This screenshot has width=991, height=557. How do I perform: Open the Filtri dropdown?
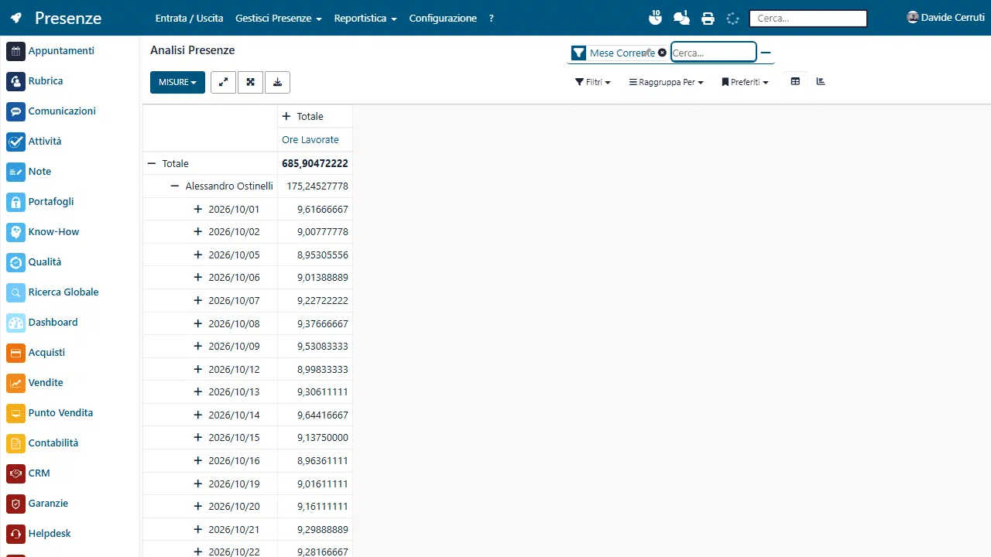(x=593, y=82)
